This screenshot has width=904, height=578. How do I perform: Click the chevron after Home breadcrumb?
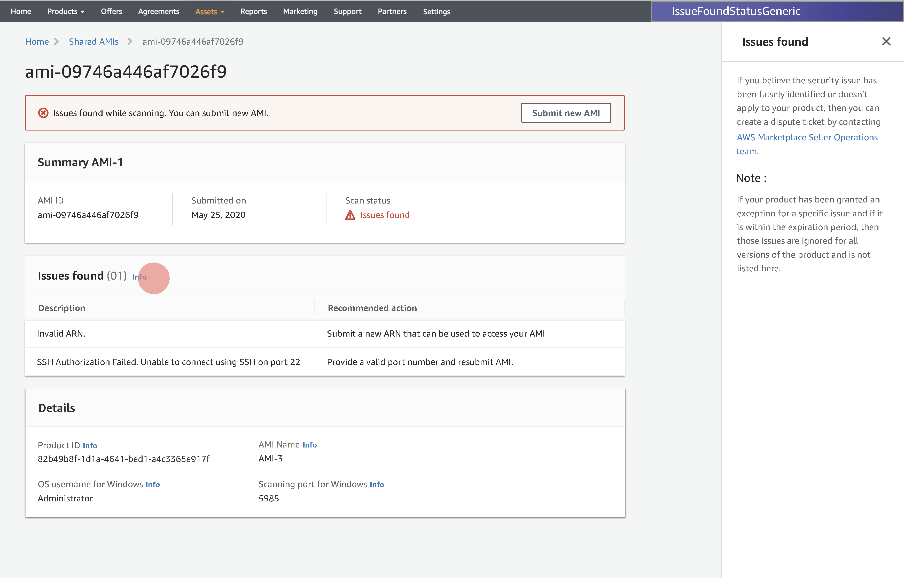click(x=57, y=42)
